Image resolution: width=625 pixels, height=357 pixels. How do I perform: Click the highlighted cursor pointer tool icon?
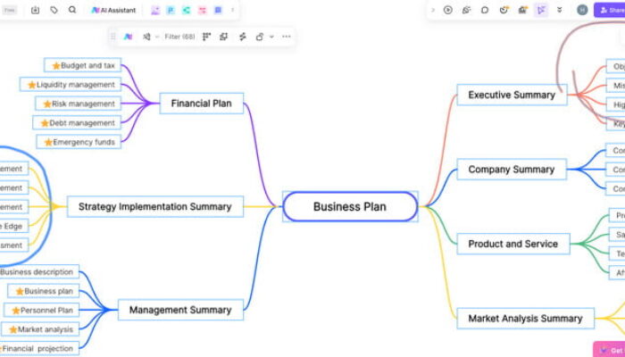tap(541, 10)
